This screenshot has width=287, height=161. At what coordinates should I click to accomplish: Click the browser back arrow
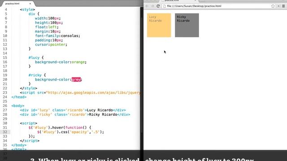point(147,6)
